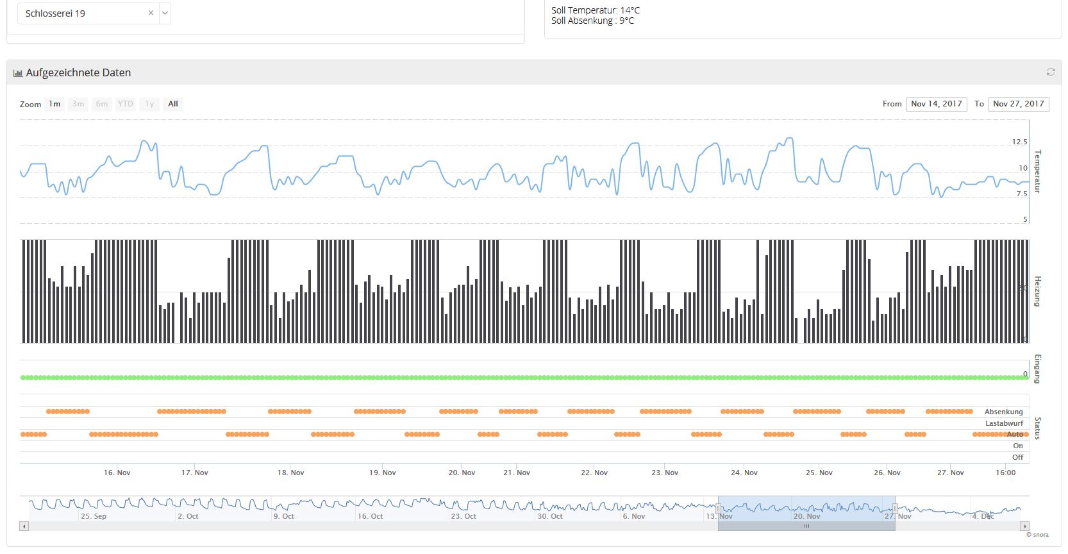Click the 6. Nov label in navigator

pos(634,516)
